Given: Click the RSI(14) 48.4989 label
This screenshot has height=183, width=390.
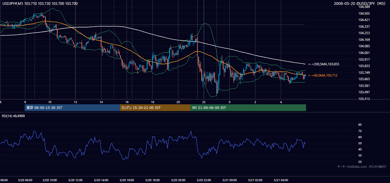Looking at the screenshot, I should (x=13, y=116).
